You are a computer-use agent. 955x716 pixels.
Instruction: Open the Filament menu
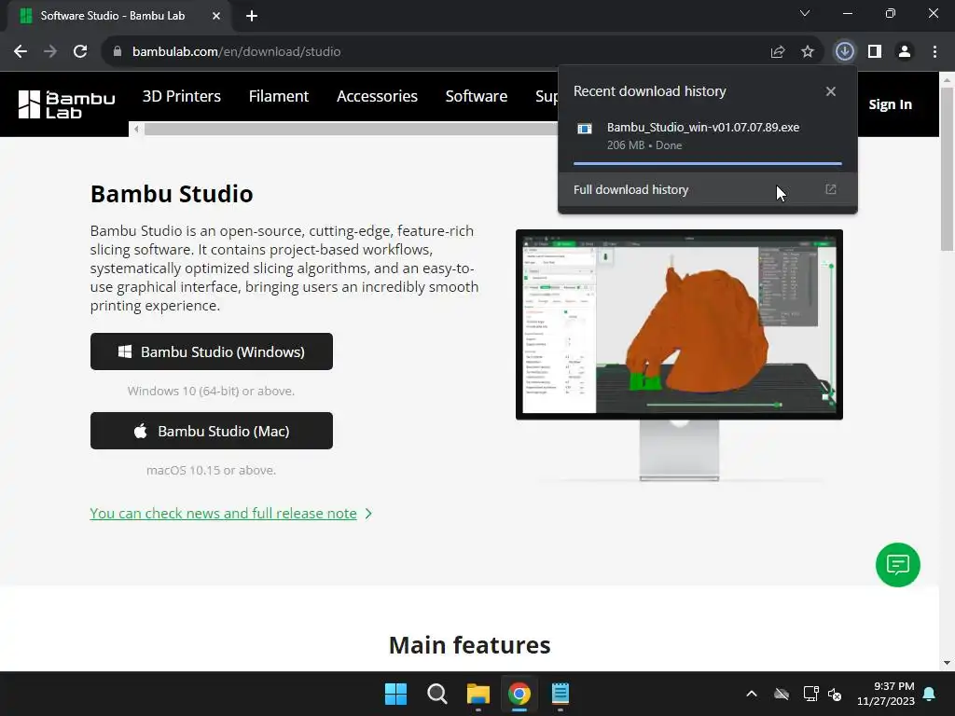[278, 96]
